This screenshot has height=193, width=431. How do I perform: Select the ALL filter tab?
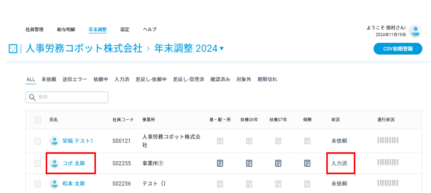tap(31, 80)
